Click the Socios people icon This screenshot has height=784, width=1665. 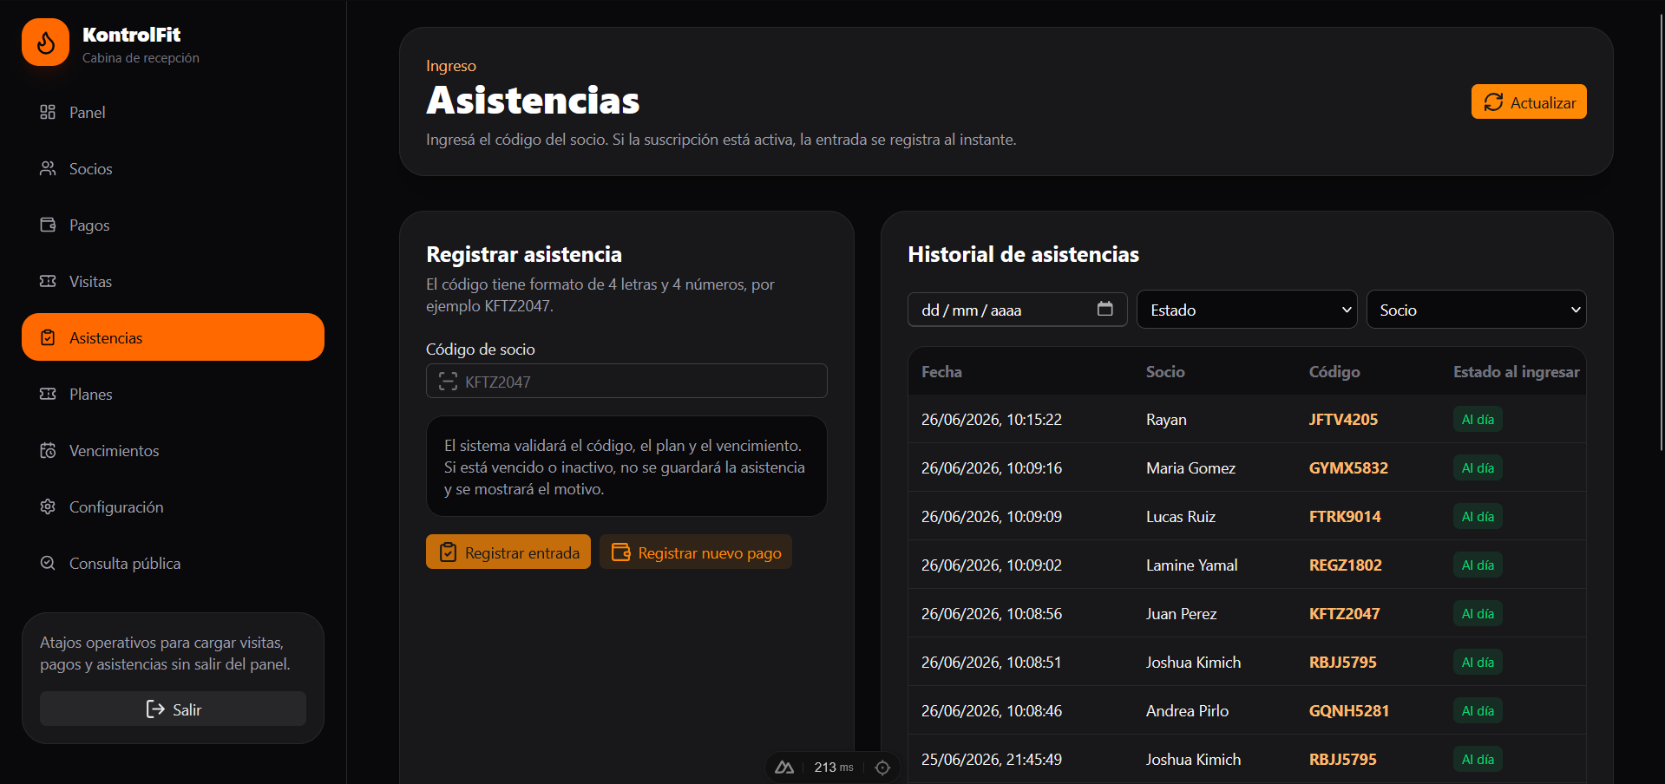[x=48, y=168]
